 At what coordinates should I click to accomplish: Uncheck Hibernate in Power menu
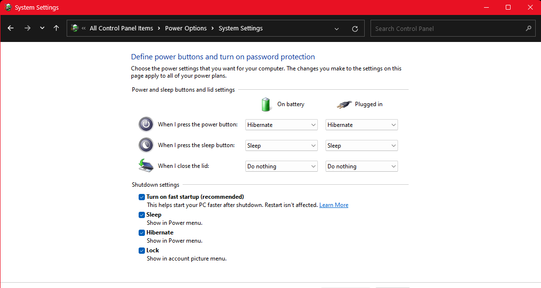tap(142, 233)
